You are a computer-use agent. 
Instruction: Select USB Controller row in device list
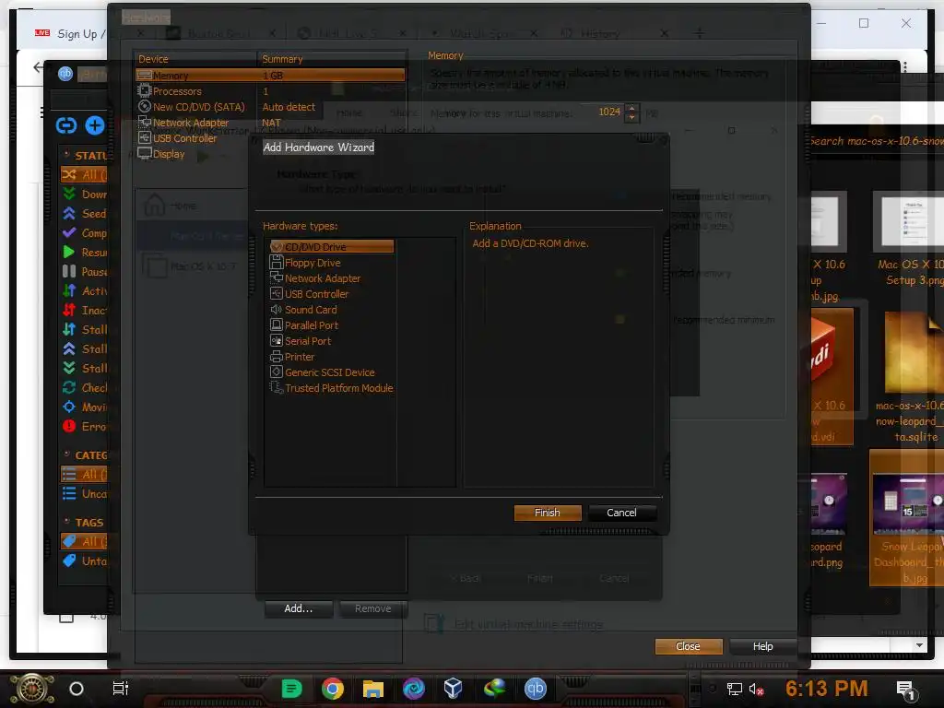(270, 138)
